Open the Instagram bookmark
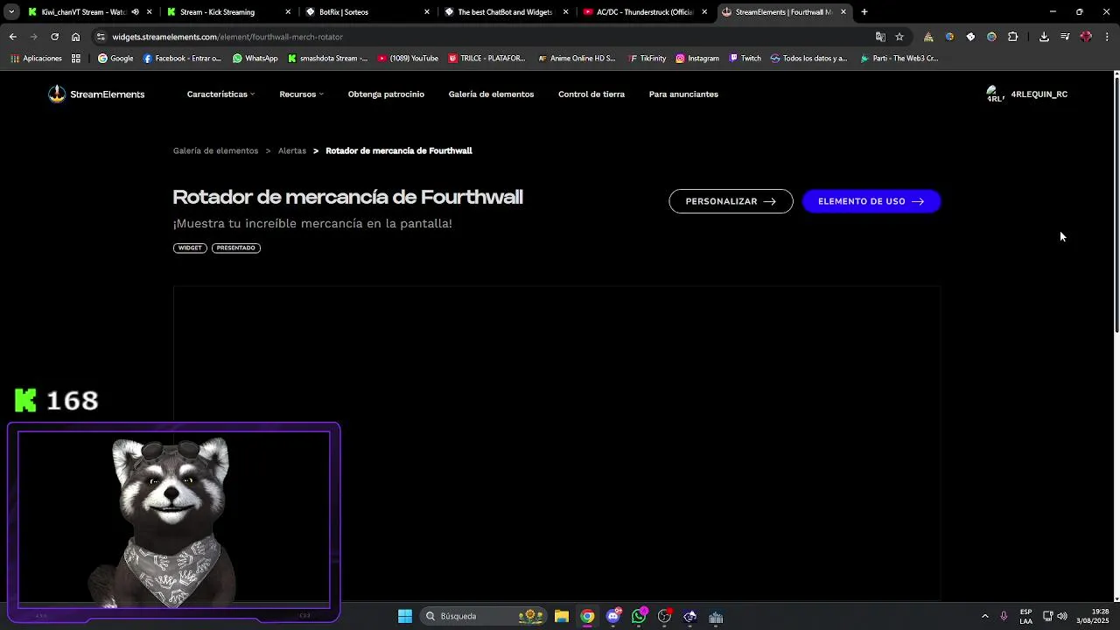Image resolution: width=1120 pixels, height=630 pixels. (x=696, y=59)
